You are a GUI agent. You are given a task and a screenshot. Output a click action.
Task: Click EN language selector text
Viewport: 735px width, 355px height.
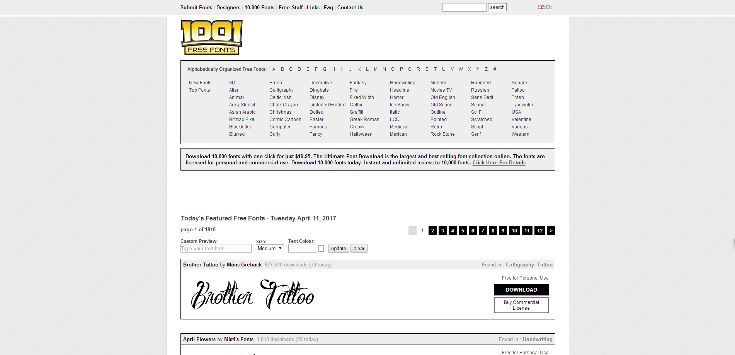click(x=549, y=7)
